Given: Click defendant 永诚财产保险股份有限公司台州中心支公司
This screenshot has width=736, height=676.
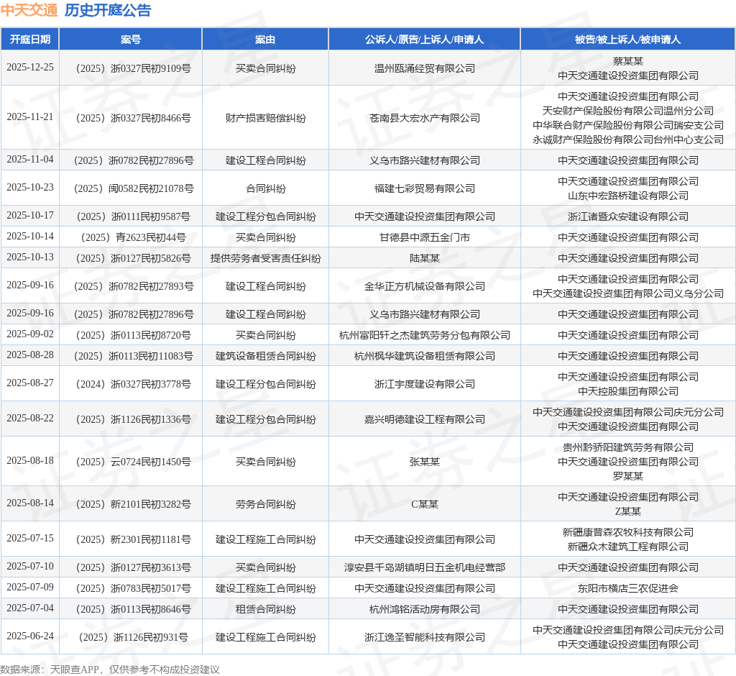Looking at the screenshot, I should pyautogui.click(x=627, y=140).
